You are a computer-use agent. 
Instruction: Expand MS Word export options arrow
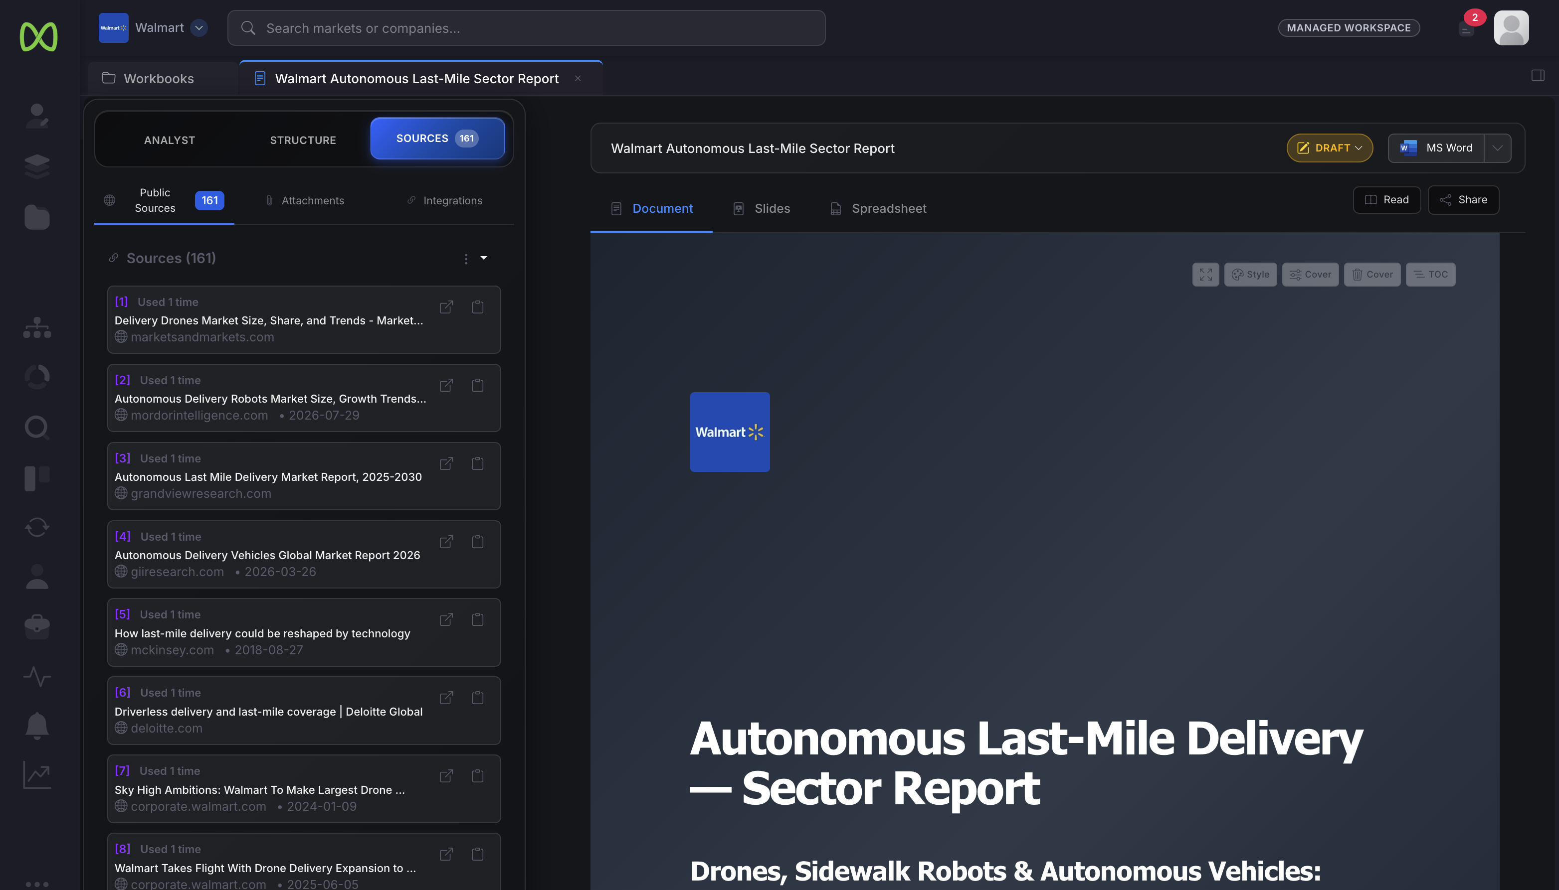point(1497,148)
